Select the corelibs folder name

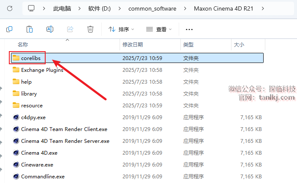click(31, 58)
